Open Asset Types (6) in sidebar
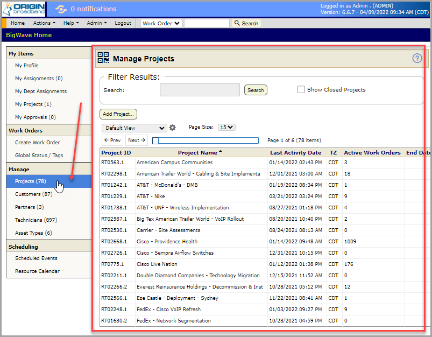Screen dimensions: 432x337 (33, 233)
